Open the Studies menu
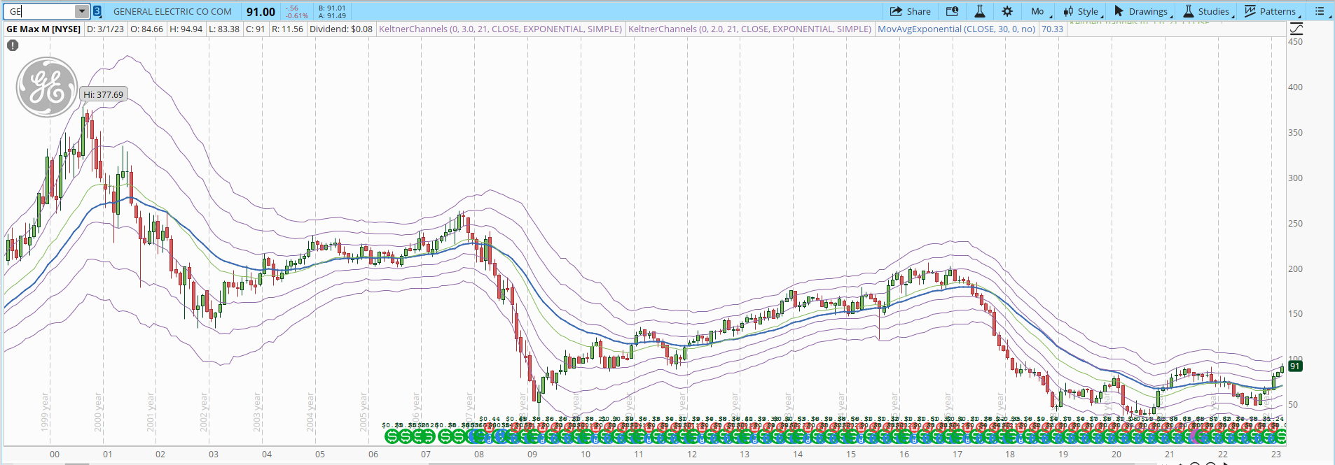Image resolution: width=1335 pixels, height=465 pixels. 1208,11
